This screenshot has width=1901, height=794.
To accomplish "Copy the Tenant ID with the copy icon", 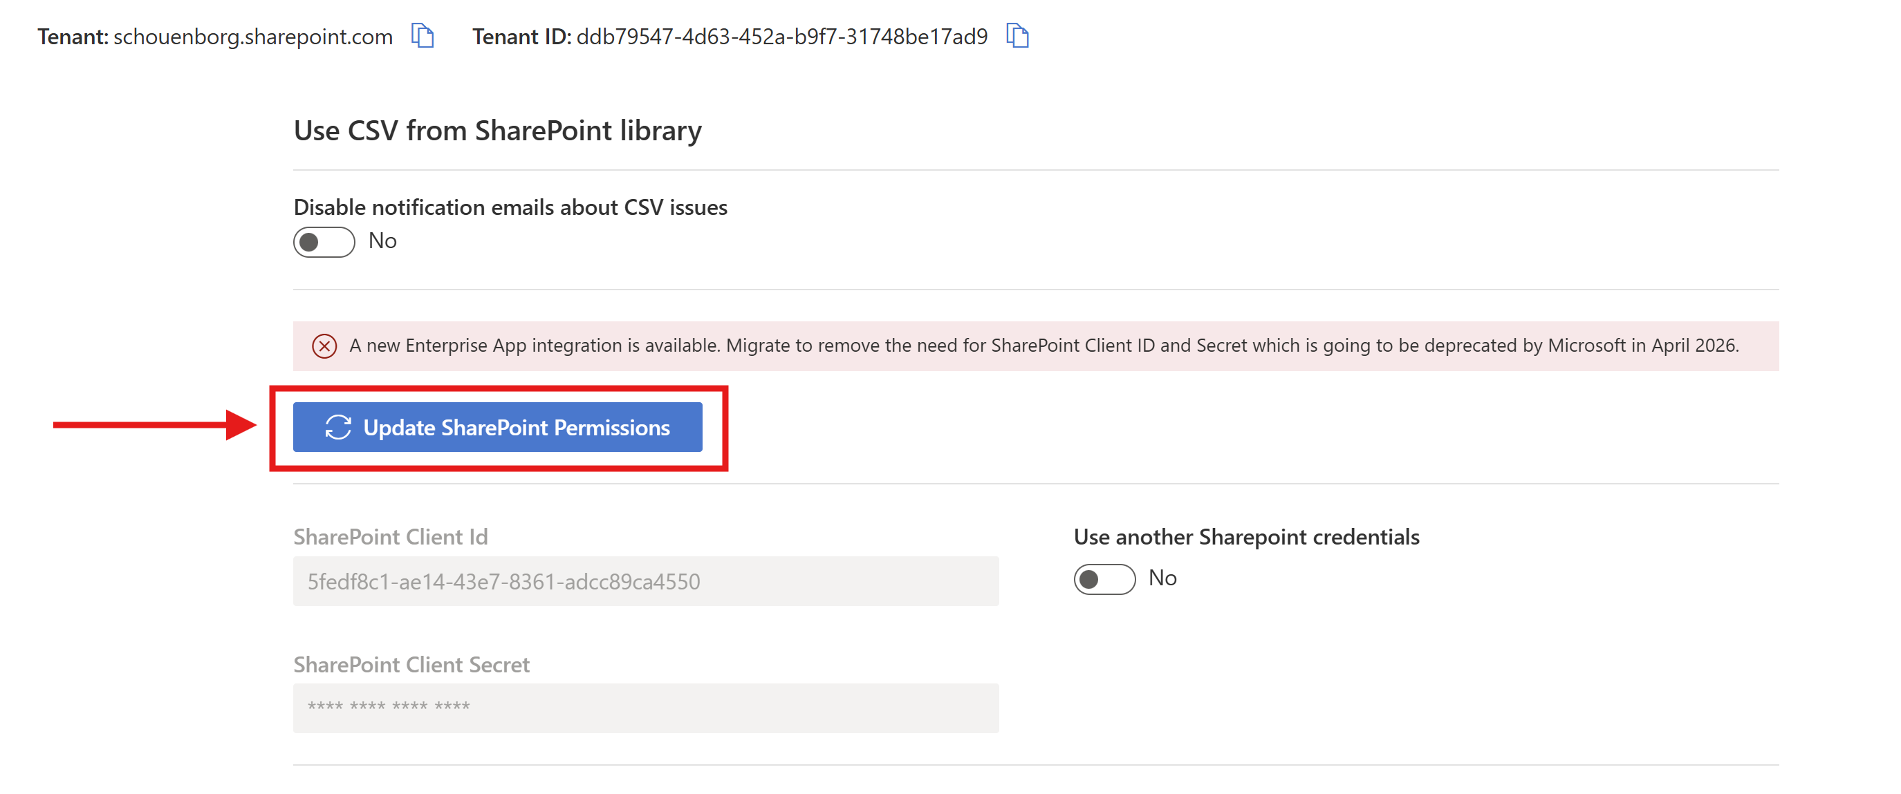I will pos(1017,35).
